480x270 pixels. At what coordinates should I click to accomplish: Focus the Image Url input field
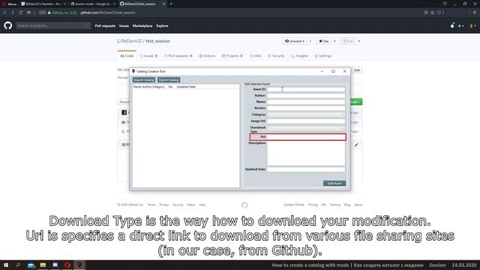pyautogui.click(x=306, y=121)
